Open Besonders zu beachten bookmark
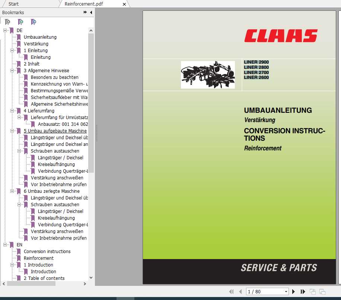The height and width of the screenshot is (300, 341). [x=54, y=77]
